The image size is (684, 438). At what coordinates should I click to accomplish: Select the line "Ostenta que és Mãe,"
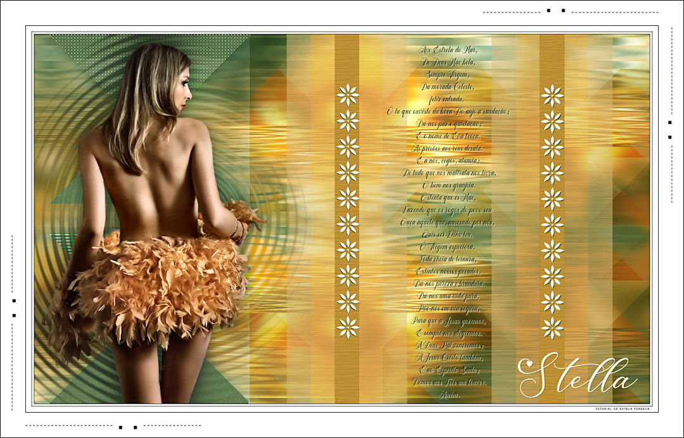coord(448,198)
